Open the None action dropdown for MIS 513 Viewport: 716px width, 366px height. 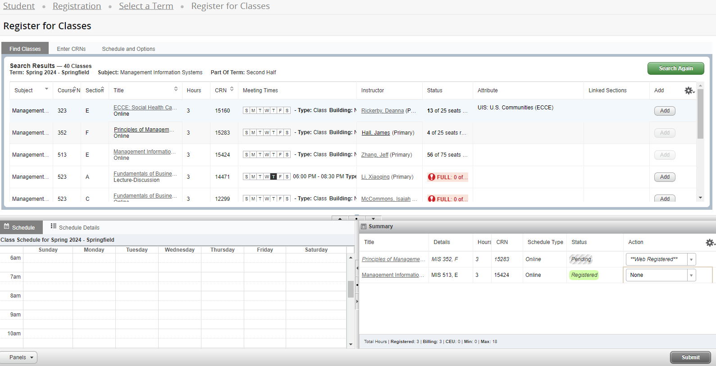(691, 275)
